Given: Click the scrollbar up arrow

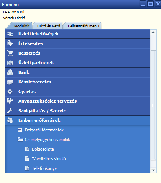Looking at the screenshot, I should [153, 32].
